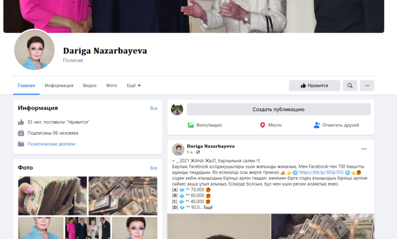The image size is (397, 239).
Task: Open the cover photo at top
Action: (194, 16)
